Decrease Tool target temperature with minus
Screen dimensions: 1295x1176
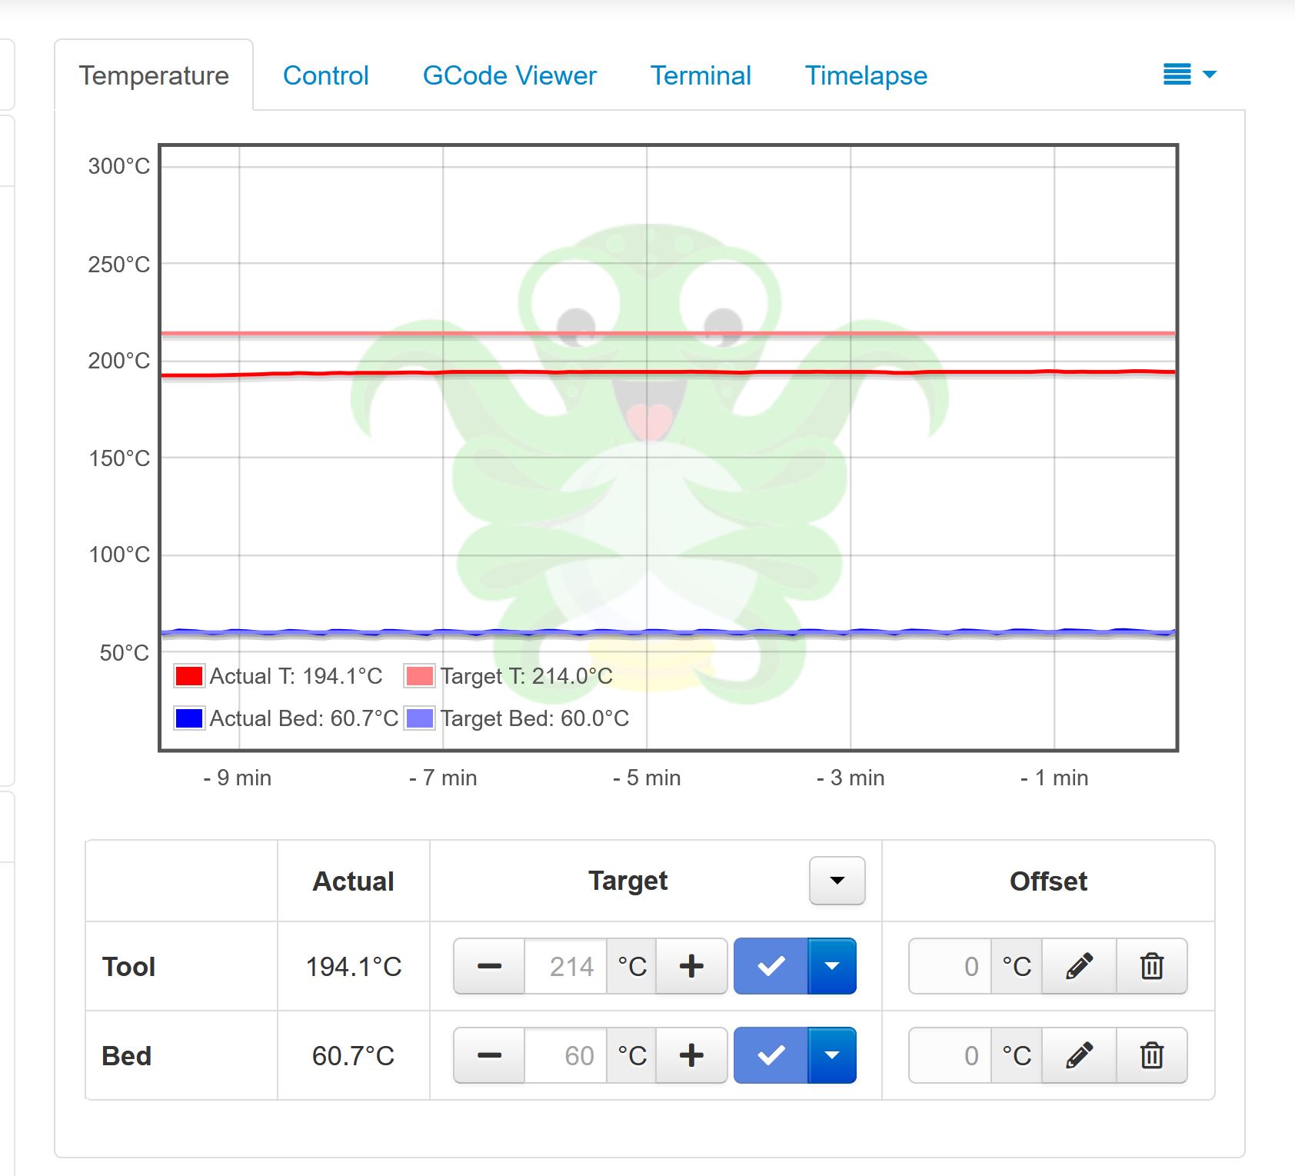[x=489, y=966]
